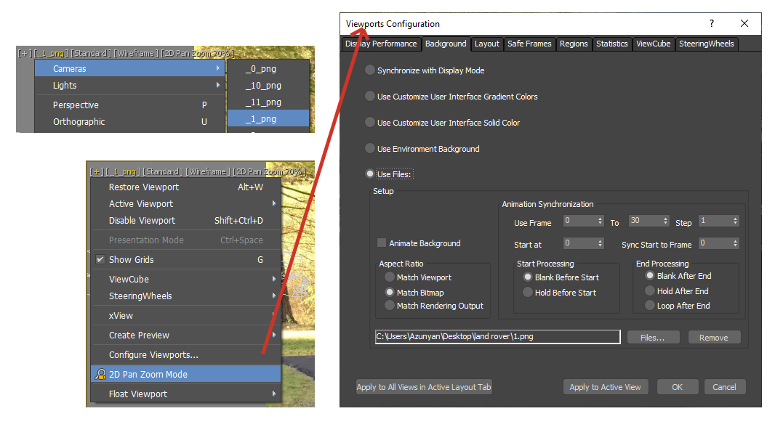Select the Use Files radio button
Screen dimensions: 775x427
370,174
